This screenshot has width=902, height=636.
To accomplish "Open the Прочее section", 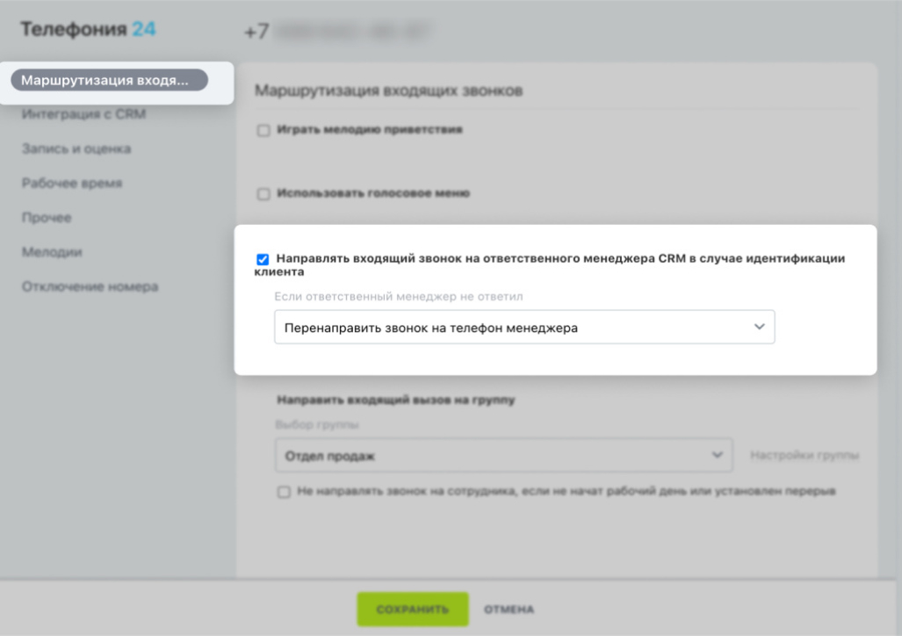I will tap(47, 218).
